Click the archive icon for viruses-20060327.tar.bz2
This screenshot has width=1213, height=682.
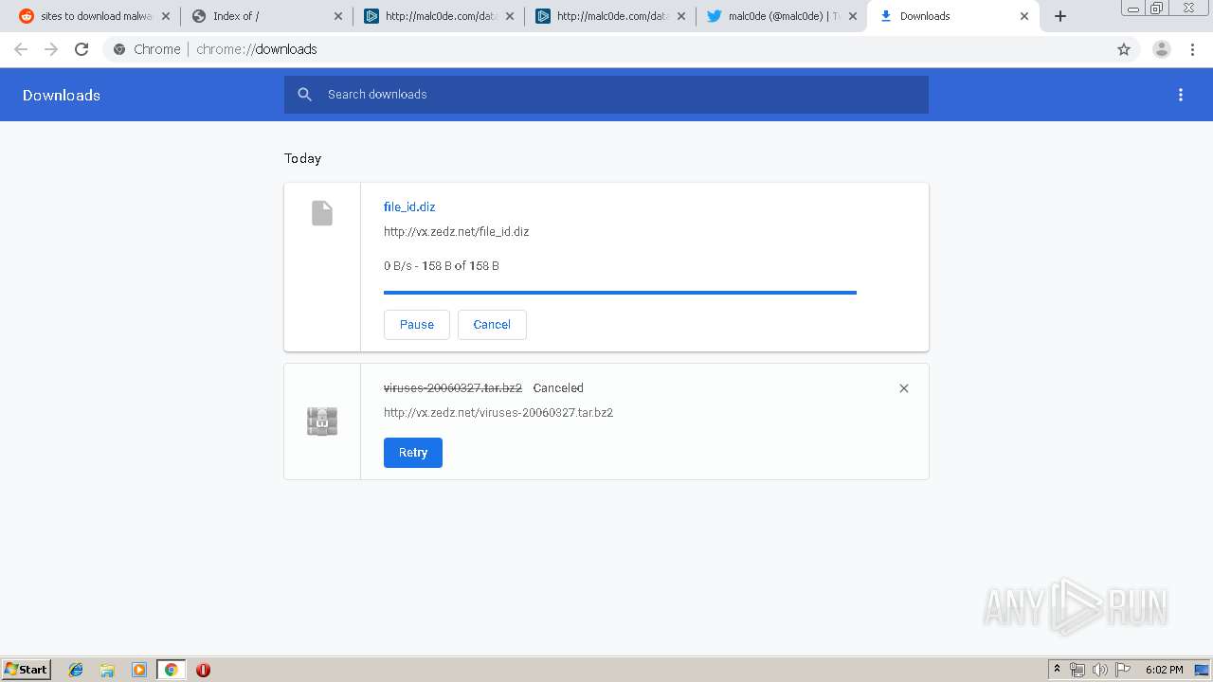click(x=322, y=422)
